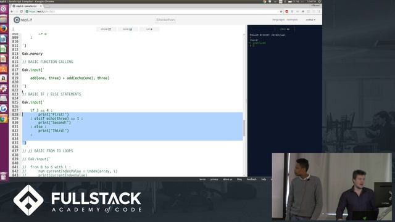The width and height of the screenshot is (395, 222).
Task: Open Trash in launcher
Action: pyautogui.click(x=4, y=176)
